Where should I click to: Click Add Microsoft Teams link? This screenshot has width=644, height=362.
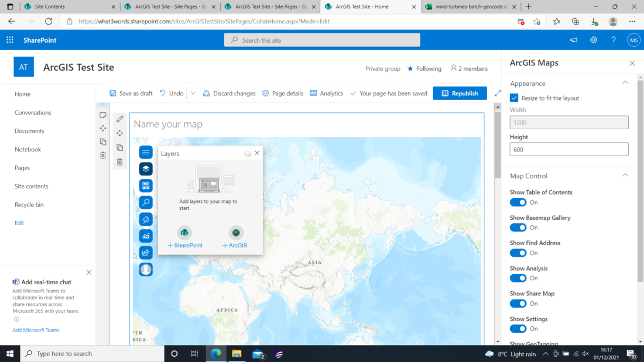(x=36, y=330)
